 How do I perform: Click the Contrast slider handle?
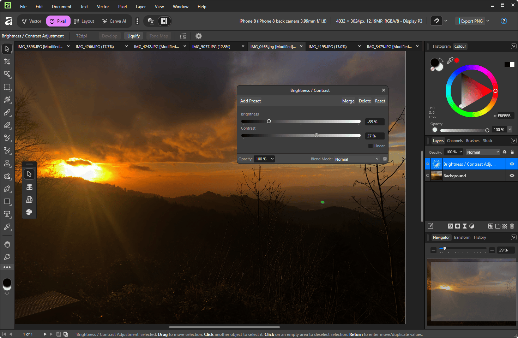317,136
